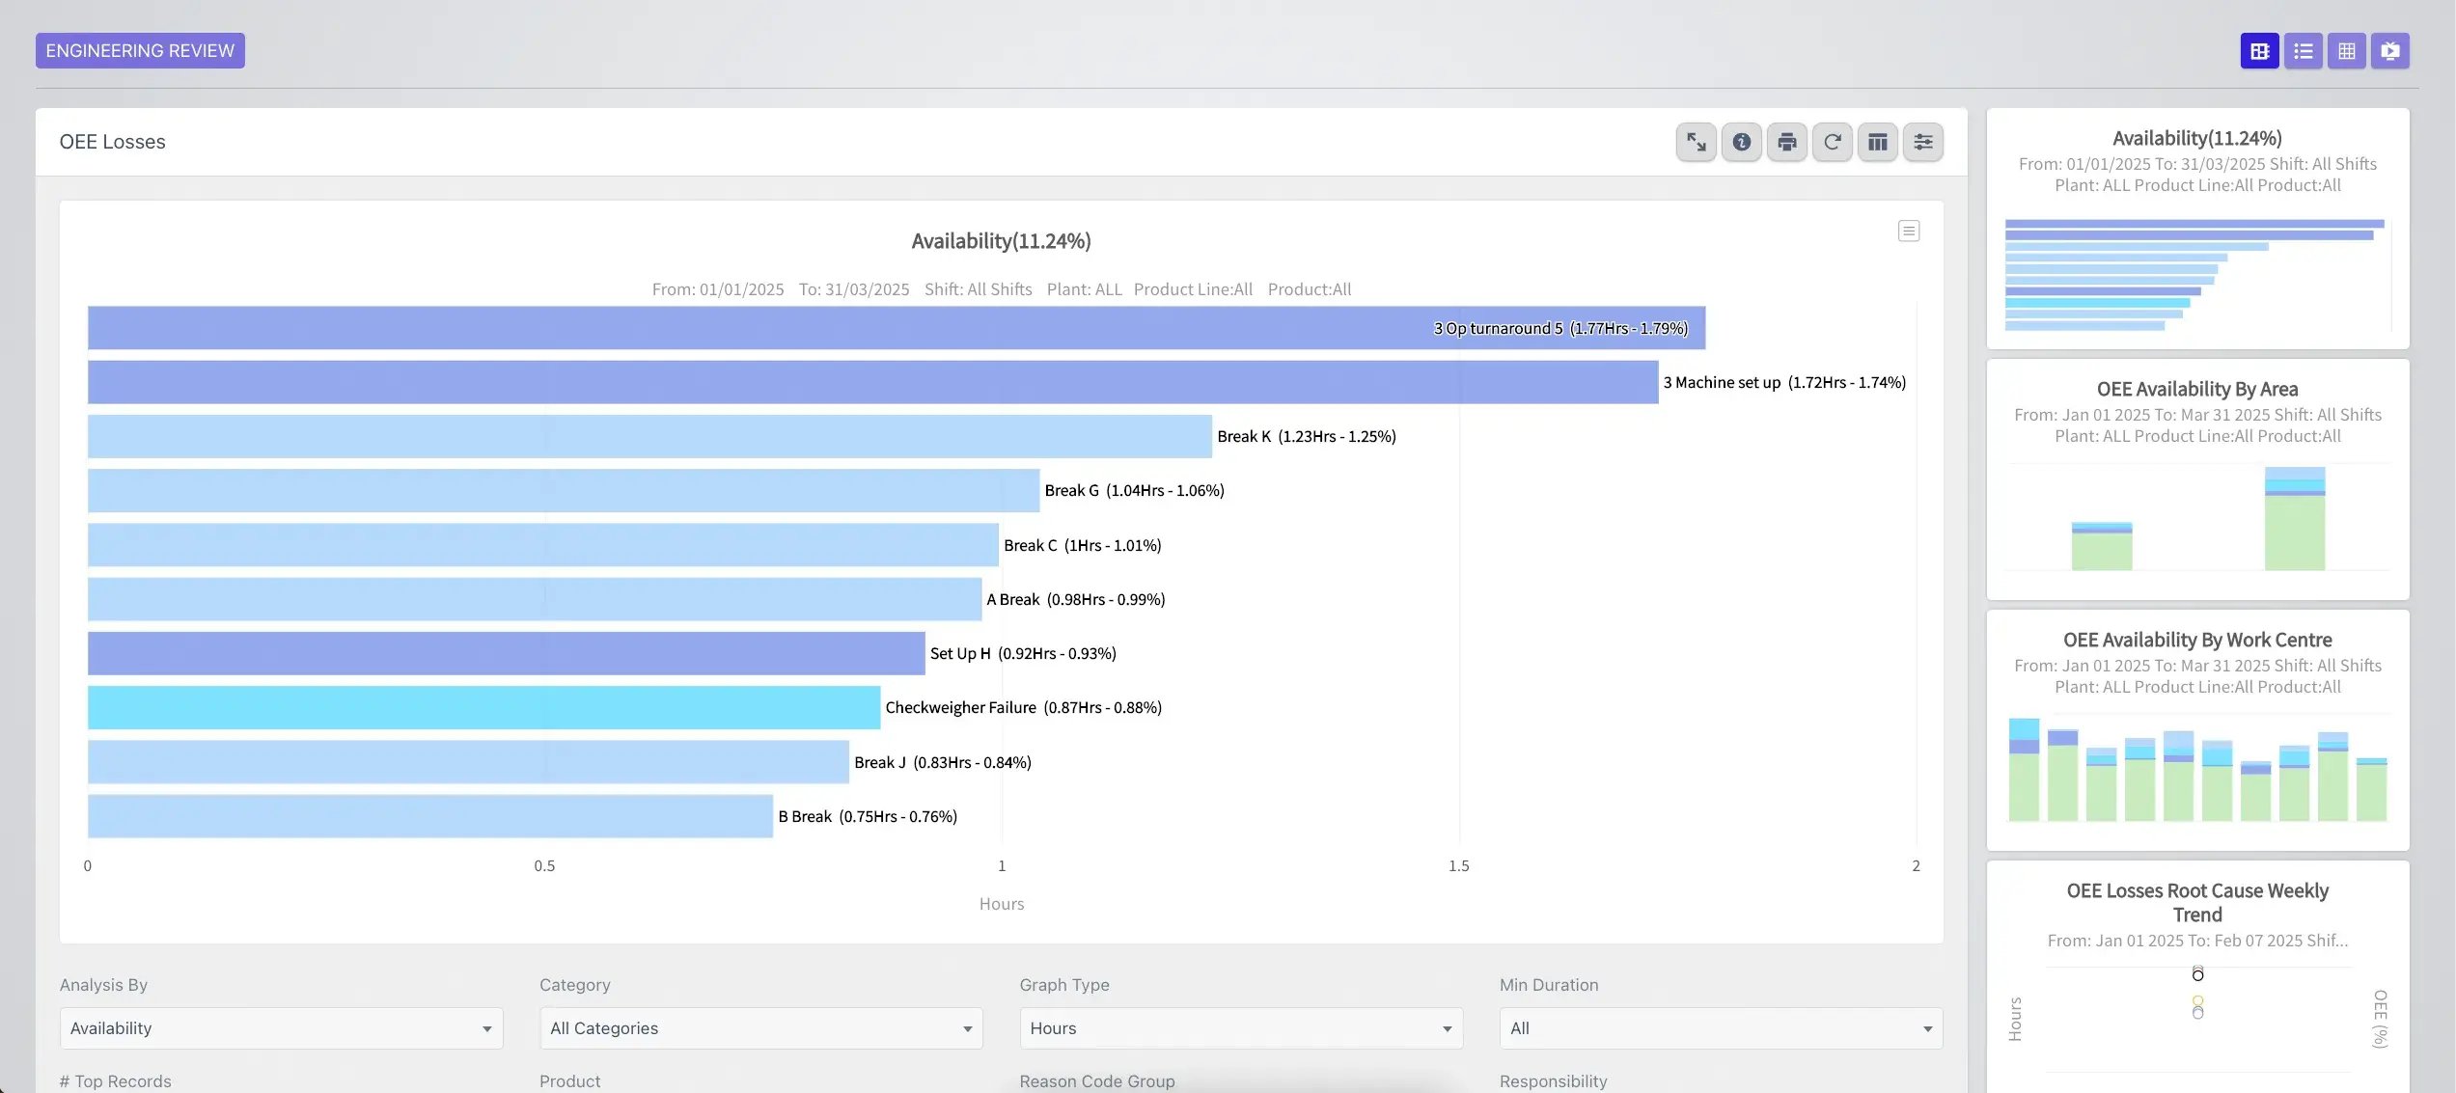
Task: Open the Min Duration dropdown
Action: (1720, 1027)
